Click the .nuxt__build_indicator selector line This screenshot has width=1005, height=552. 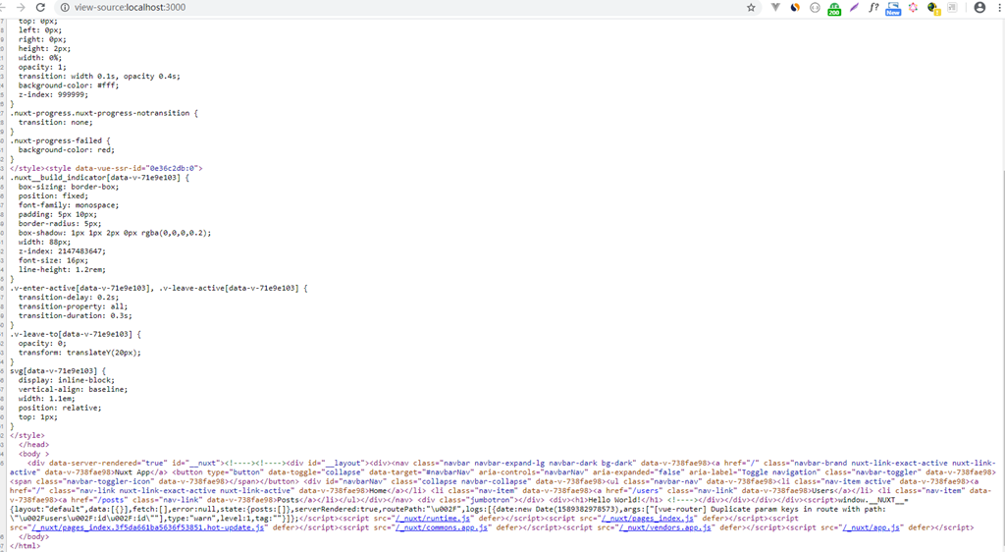99,178
